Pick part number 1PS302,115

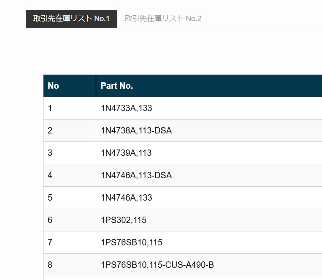tap(124, 220)
